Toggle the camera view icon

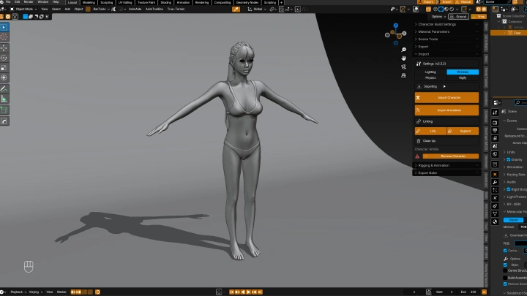point(403,67)
